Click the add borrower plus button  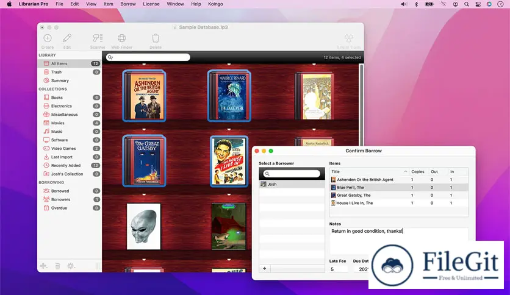[264, 268]
